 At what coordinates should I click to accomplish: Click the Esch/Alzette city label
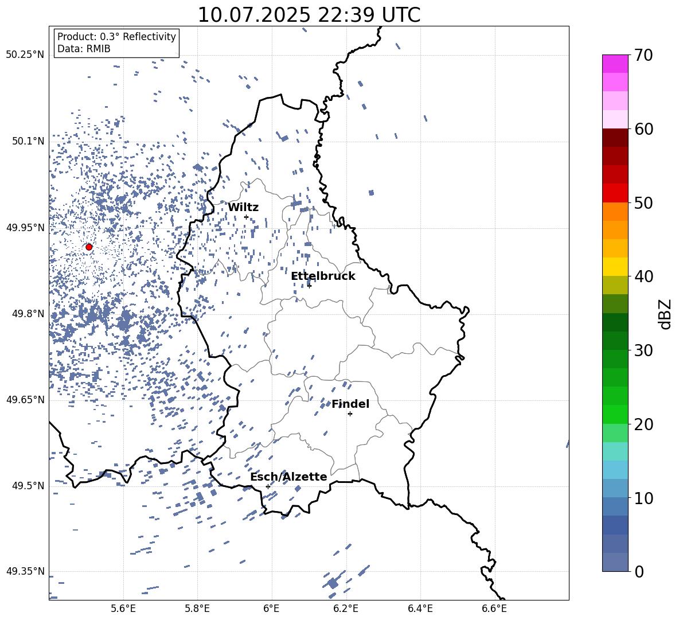(x=288, y=477)
